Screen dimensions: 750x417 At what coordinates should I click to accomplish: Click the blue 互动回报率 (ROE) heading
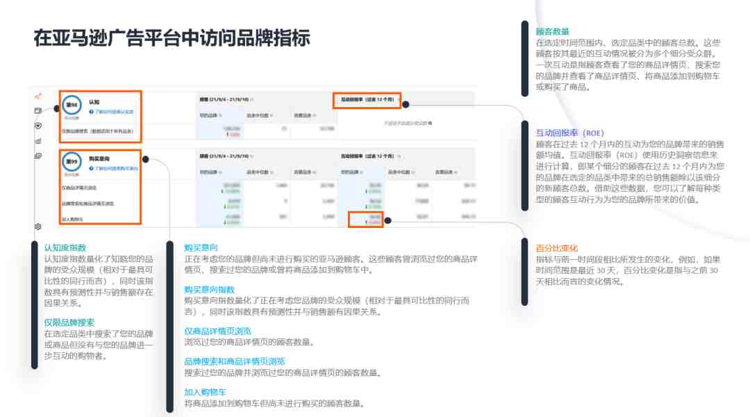pos(570,133)
